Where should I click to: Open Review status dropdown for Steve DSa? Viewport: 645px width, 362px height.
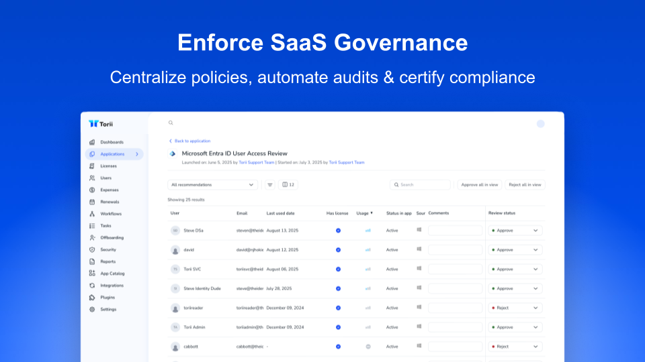point(515,231)
